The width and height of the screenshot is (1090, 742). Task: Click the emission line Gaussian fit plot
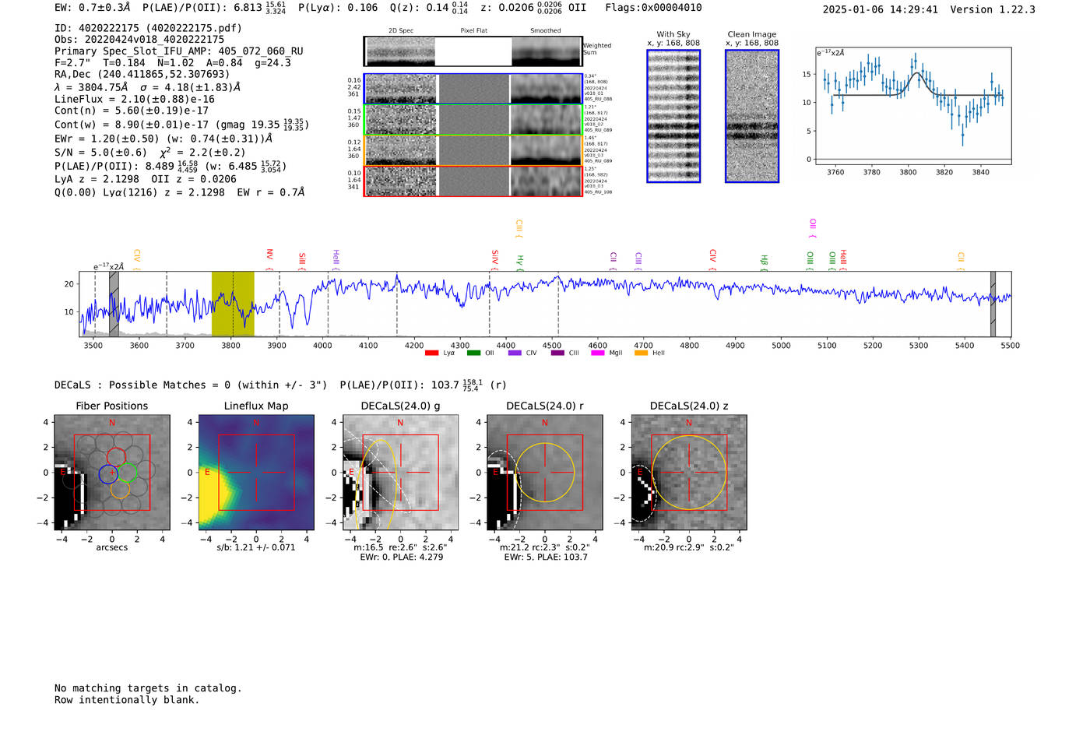[x=913, y=106]
